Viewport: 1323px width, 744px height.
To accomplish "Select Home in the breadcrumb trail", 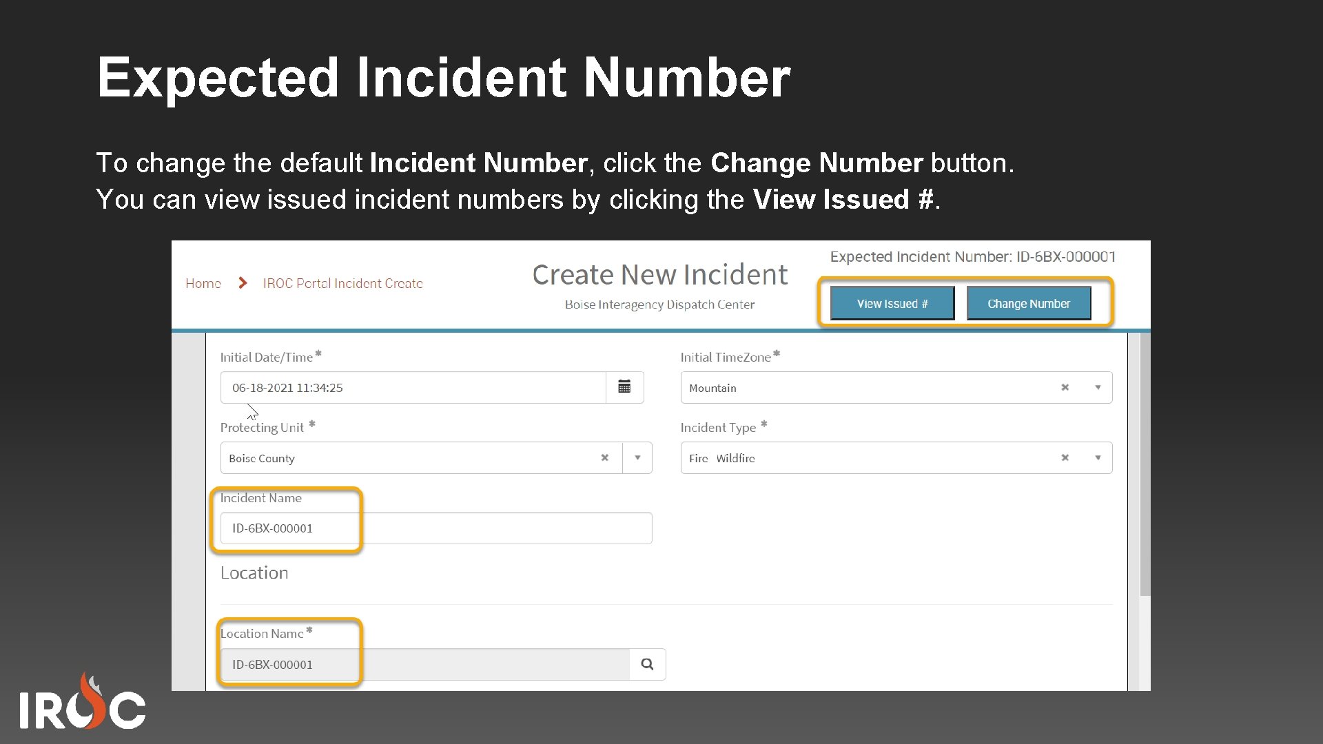I will (203, 283).
